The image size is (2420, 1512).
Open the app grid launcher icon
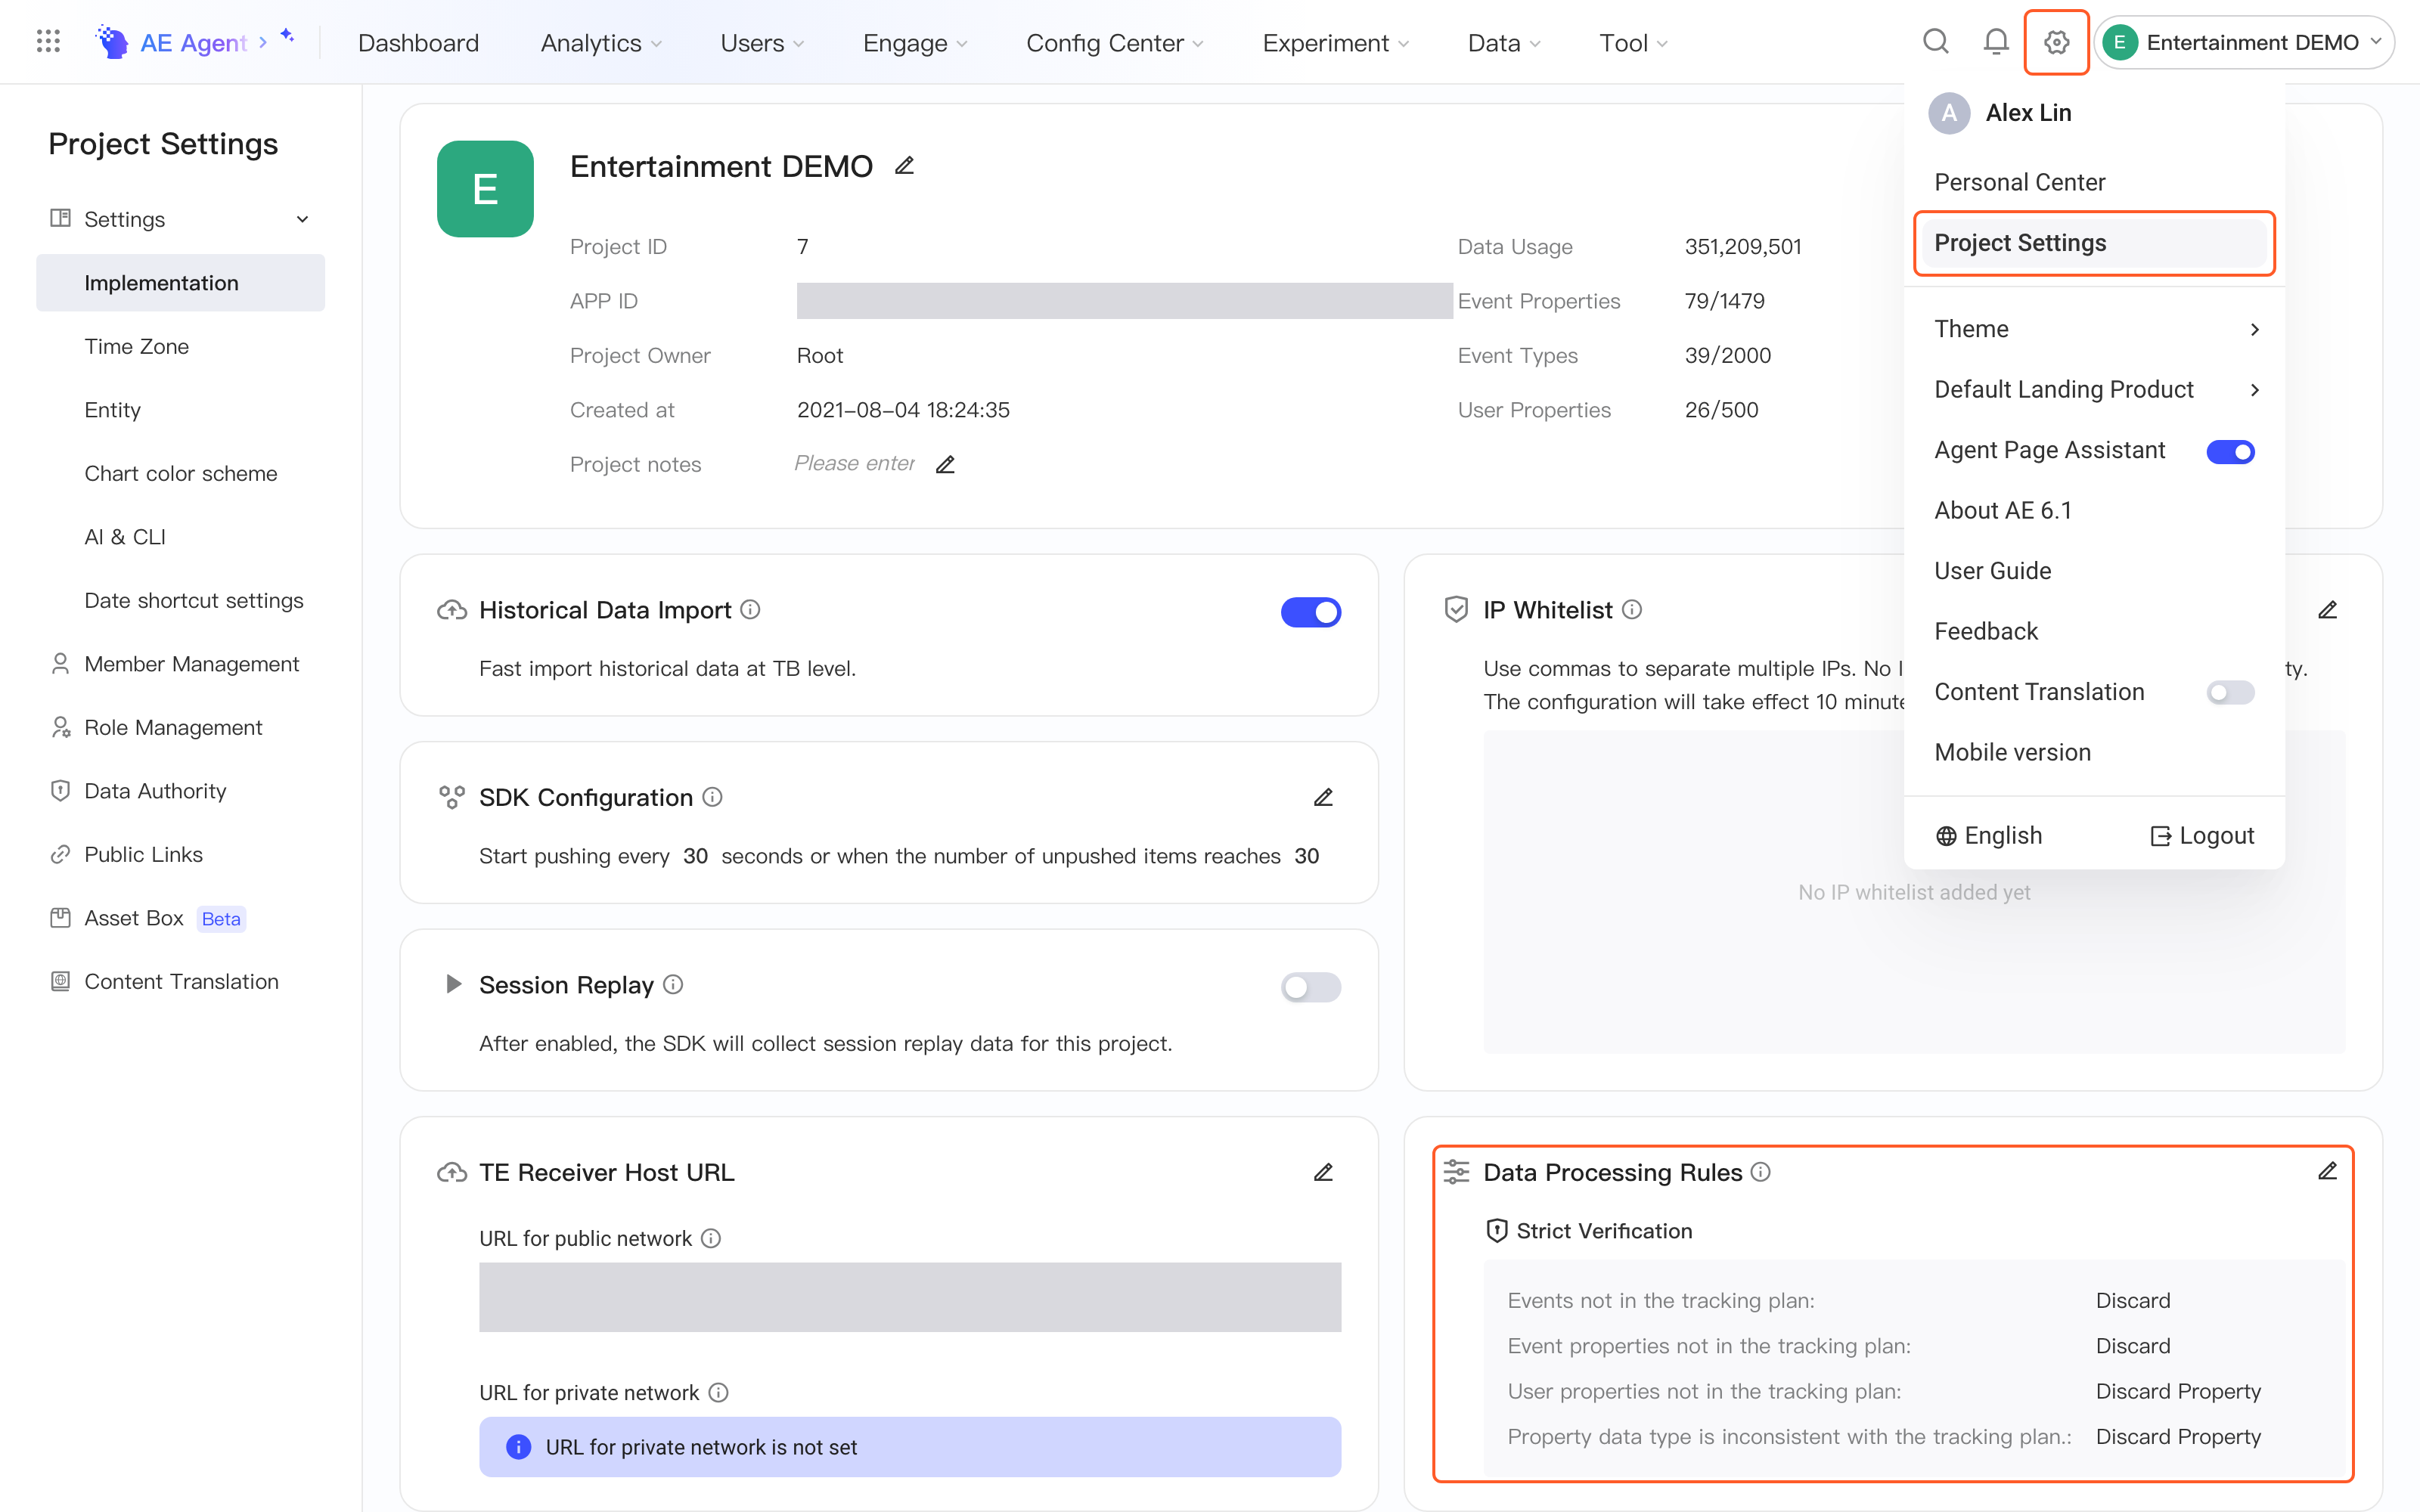[48, 42]
